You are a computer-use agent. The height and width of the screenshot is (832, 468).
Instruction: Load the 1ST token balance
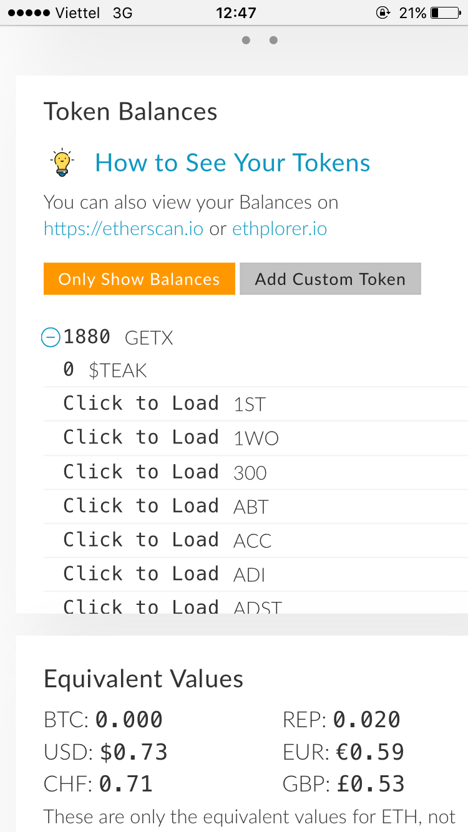pos(141,404)
